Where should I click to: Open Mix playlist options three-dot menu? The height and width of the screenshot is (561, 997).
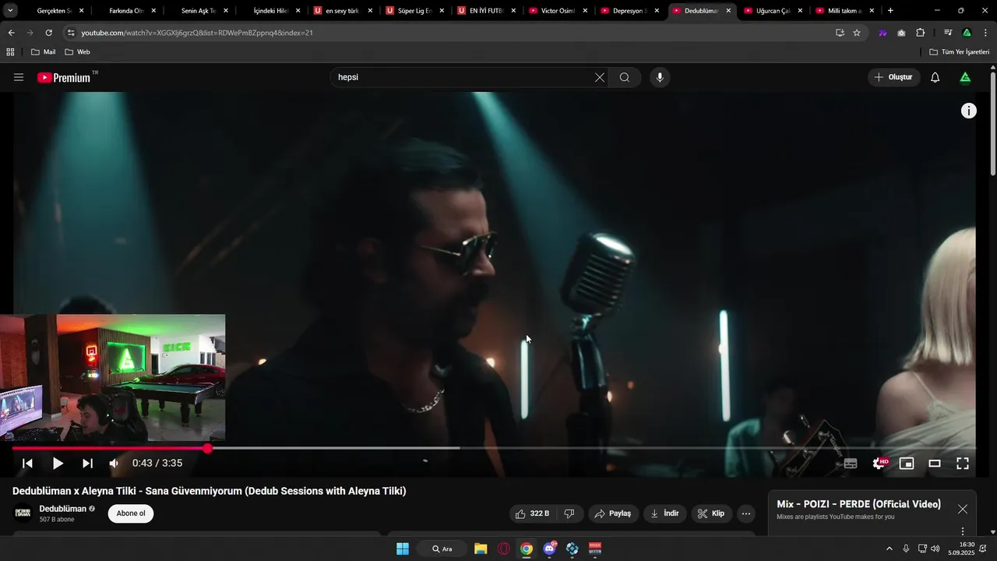click(x=963, y=531)
